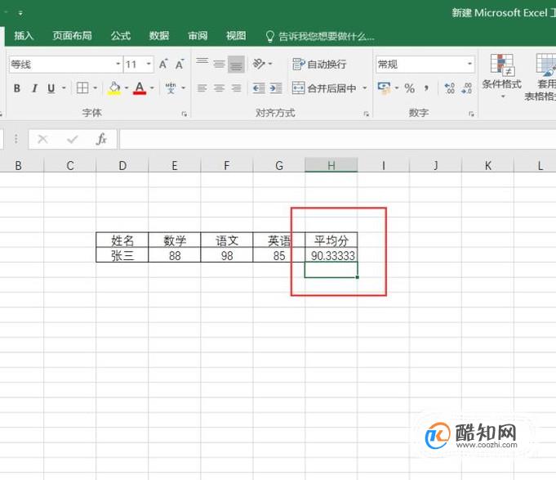Toggle Underline formatting button

tap(51, 88)
